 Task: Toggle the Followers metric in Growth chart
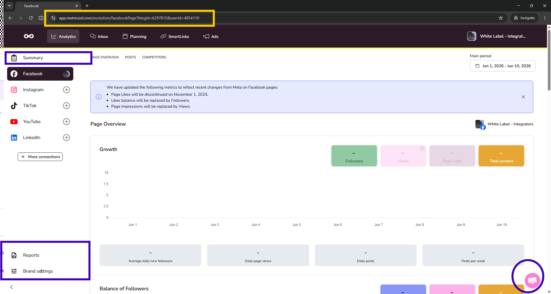click(x=354, y=156)
